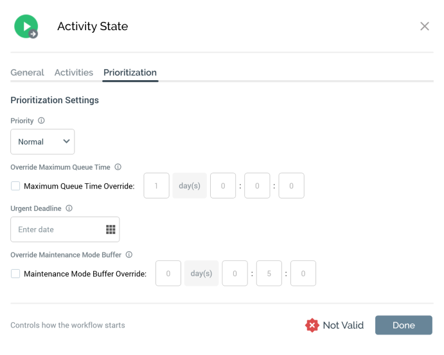Click the Urgent Deadline Enter date field

(58, 229)
